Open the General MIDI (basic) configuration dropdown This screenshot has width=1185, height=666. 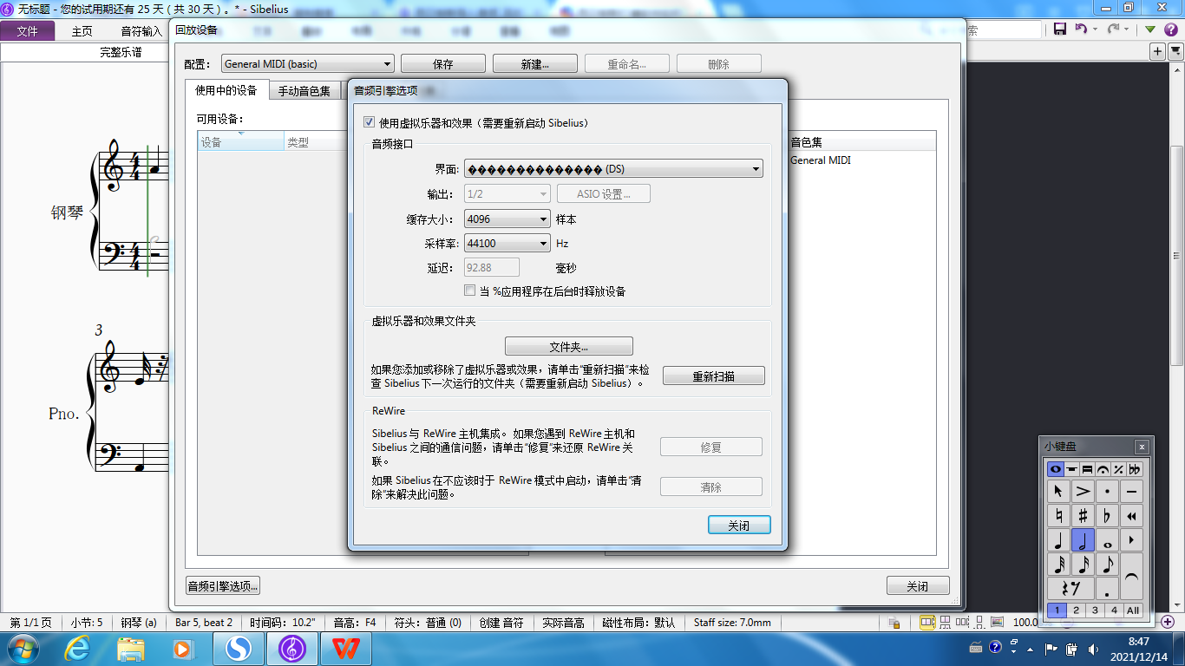point(308,63)
